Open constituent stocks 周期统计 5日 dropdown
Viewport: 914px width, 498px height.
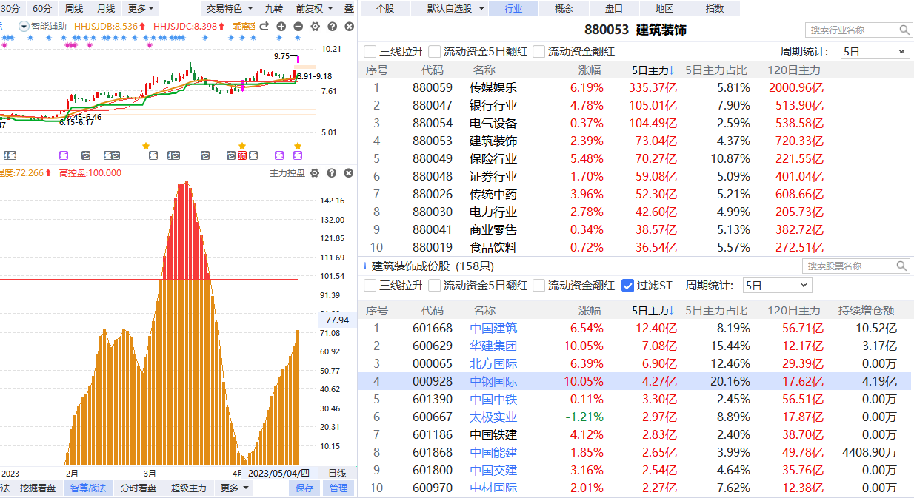tap(778, 286)
